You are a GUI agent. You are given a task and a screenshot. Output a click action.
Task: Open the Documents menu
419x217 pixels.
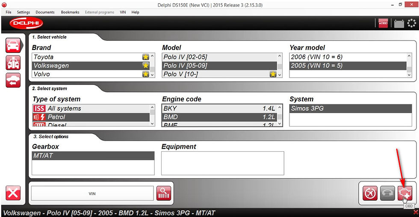tap(45, 12)
